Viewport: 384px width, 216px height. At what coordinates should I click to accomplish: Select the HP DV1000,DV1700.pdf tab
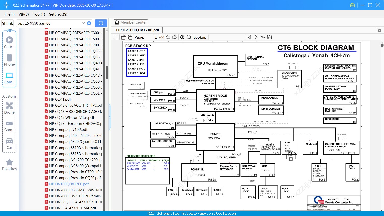point(138,30)
